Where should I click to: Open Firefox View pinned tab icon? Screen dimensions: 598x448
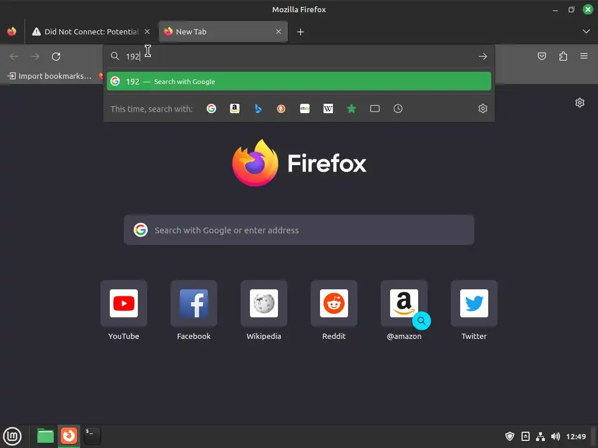(12, 32)
